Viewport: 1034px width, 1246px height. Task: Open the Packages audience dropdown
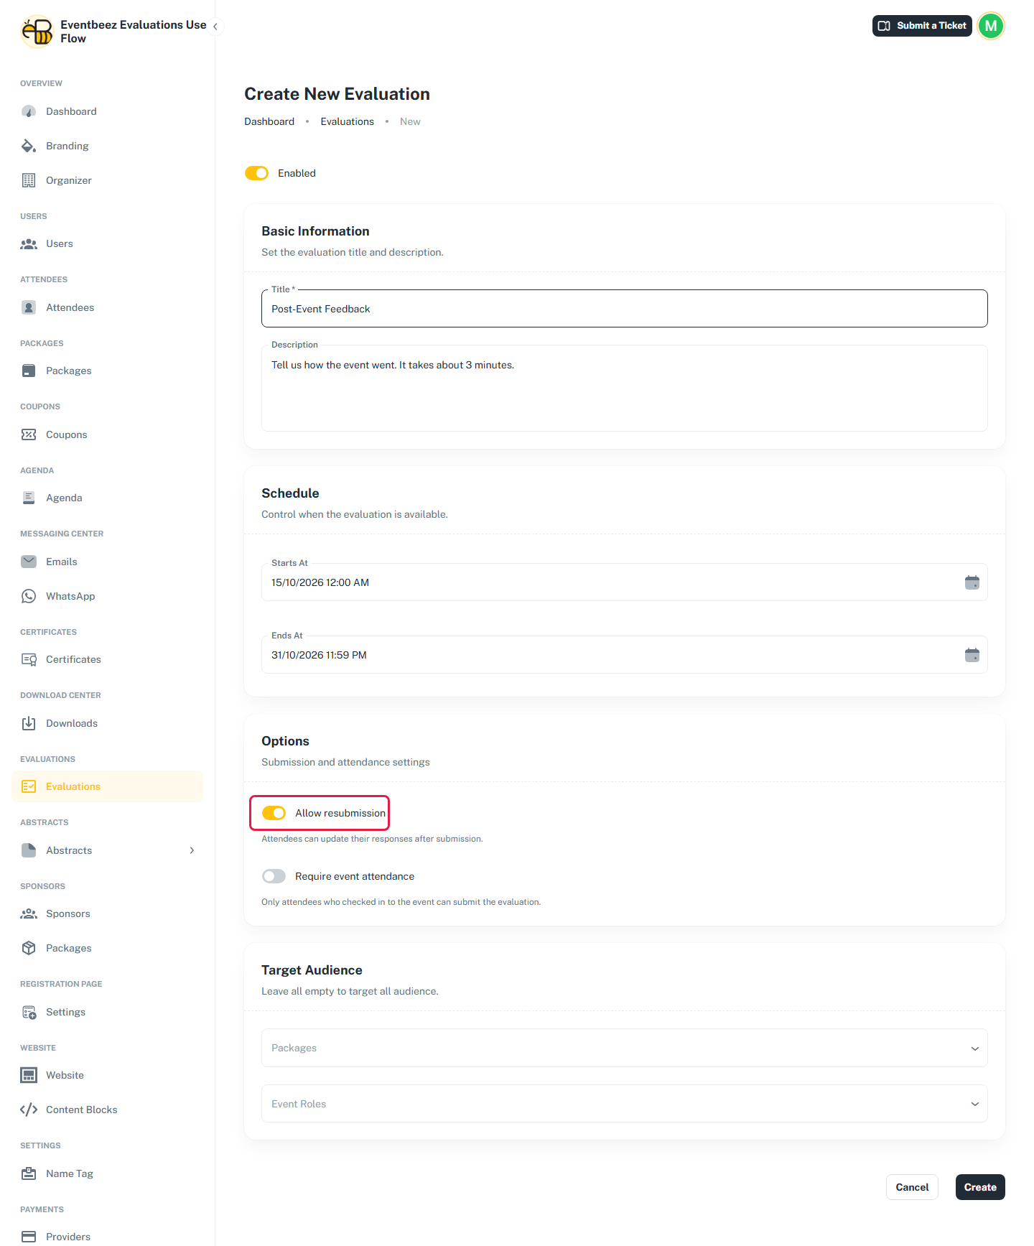[625, 1048]
